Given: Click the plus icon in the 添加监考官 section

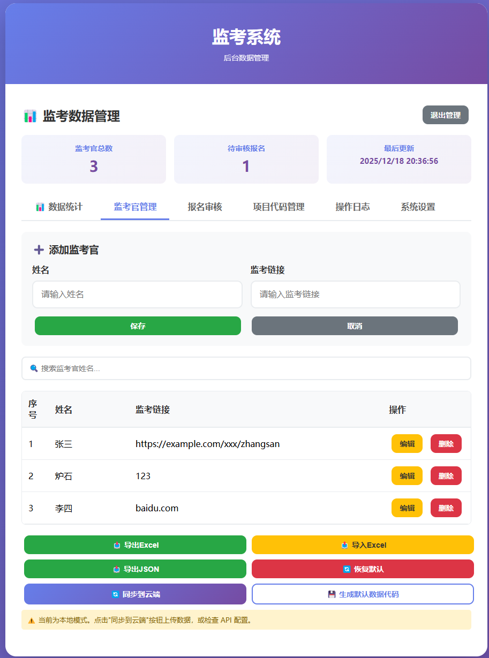Looking at the screenshot, I should point(39,249).
